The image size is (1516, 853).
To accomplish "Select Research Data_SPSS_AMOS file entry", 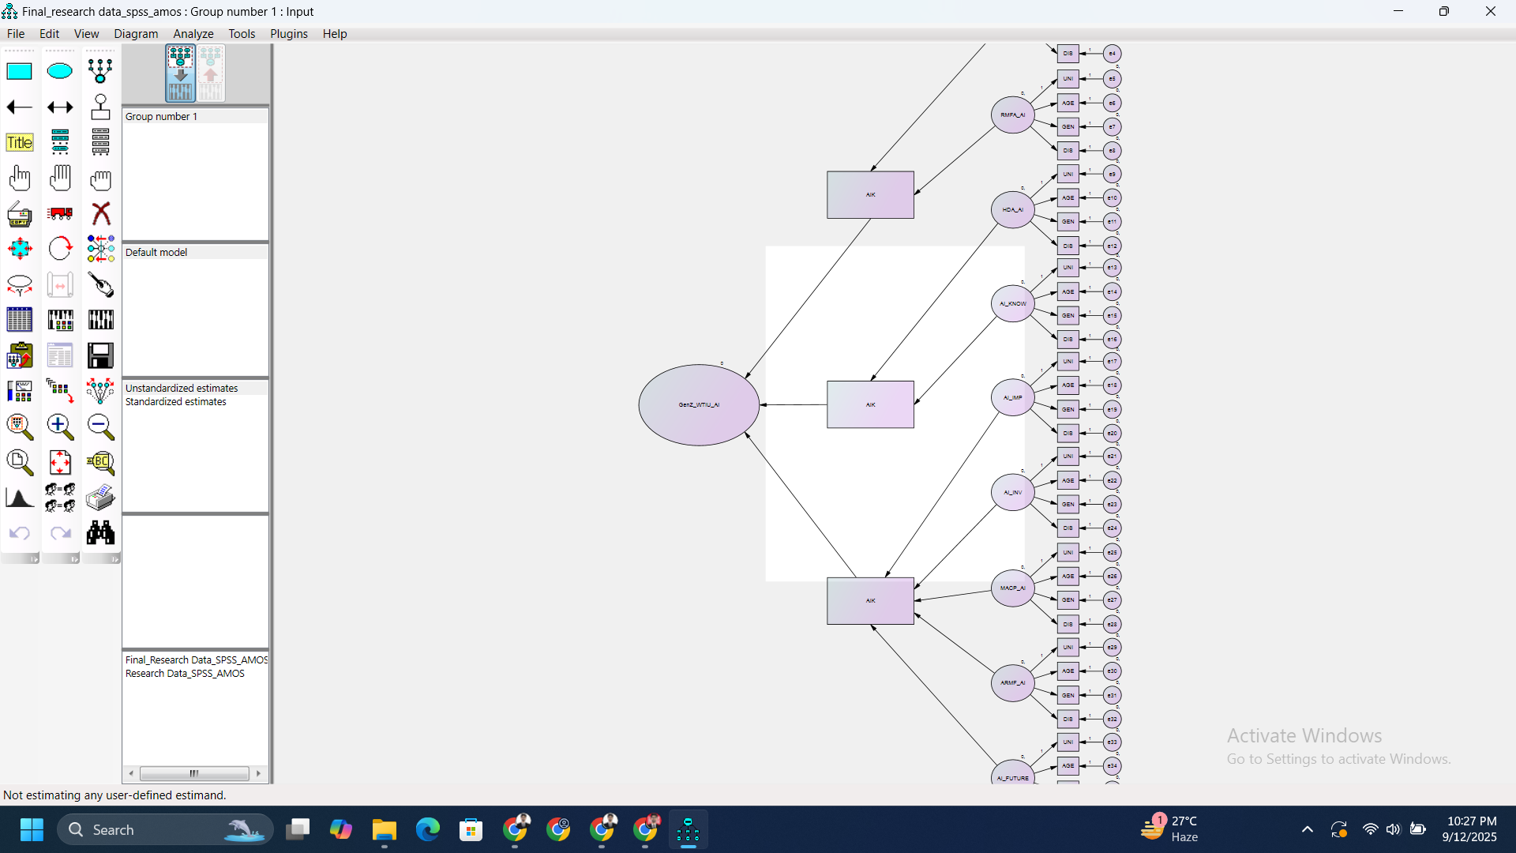I will (185, 674).
